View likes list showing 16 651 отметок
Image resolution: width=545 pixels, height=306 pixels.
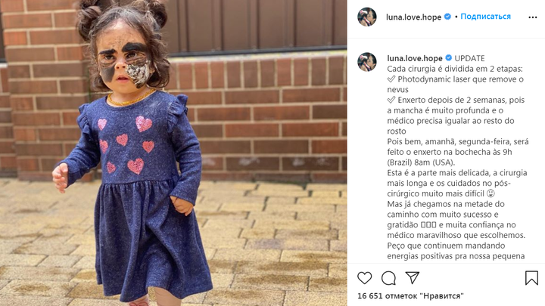(x=410, y=296)
